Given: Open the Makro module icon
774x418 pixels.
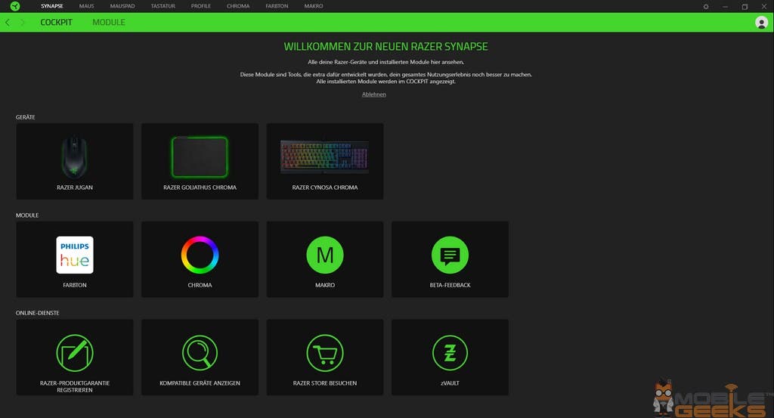Looking at the screenshot, I should pos(325,255).
